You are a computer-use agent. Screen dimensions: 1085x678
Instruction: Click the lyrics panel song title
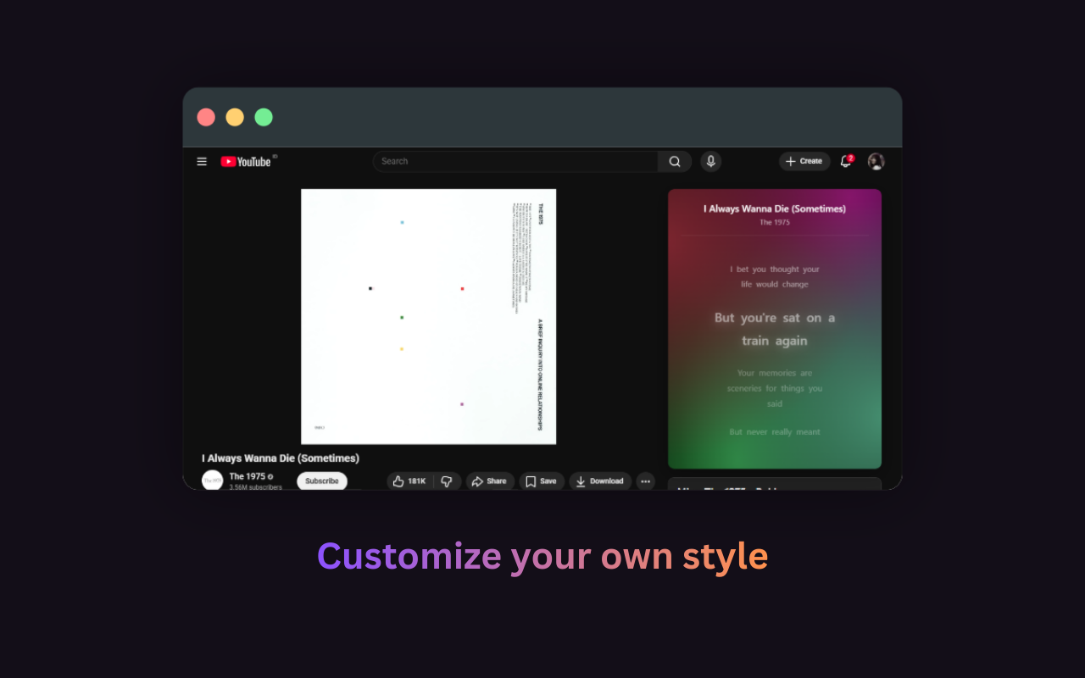(775, 208)
